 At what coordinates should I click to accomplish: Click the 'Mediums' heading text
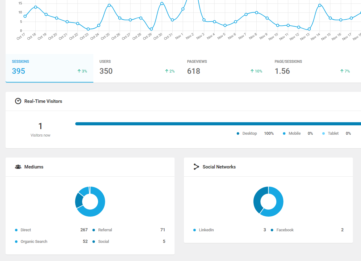pos(34,167)
